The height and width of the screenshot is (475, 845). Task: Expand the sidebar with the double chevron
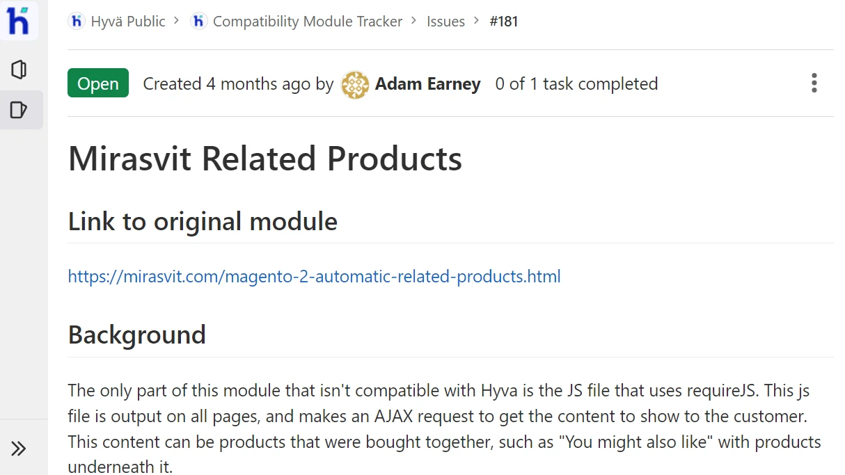[x=19, y=449]
